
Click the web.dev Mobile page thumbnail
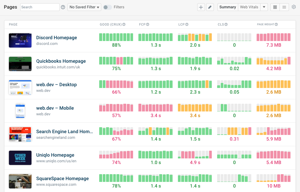click(x=20, y=111)
